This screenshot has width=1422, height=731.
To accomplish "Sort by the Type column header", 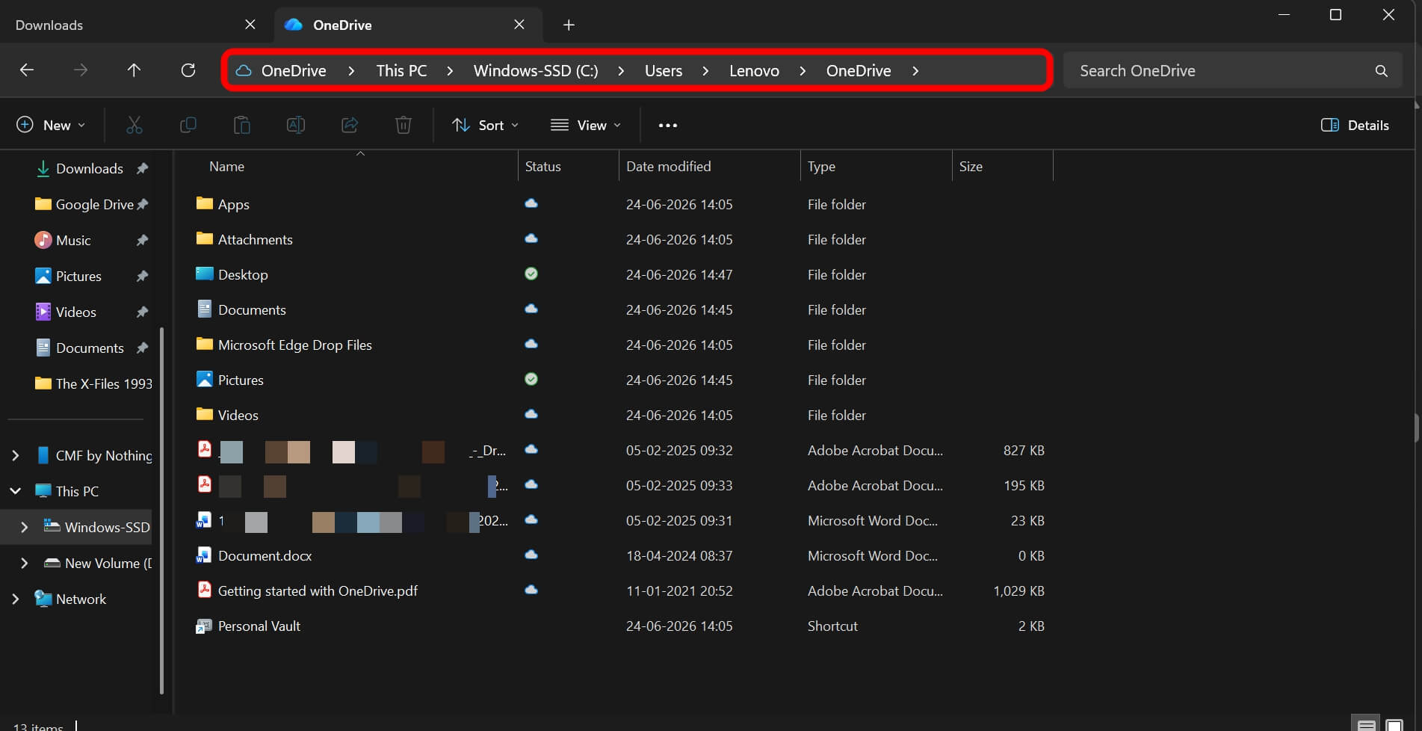I will (821, 167).
